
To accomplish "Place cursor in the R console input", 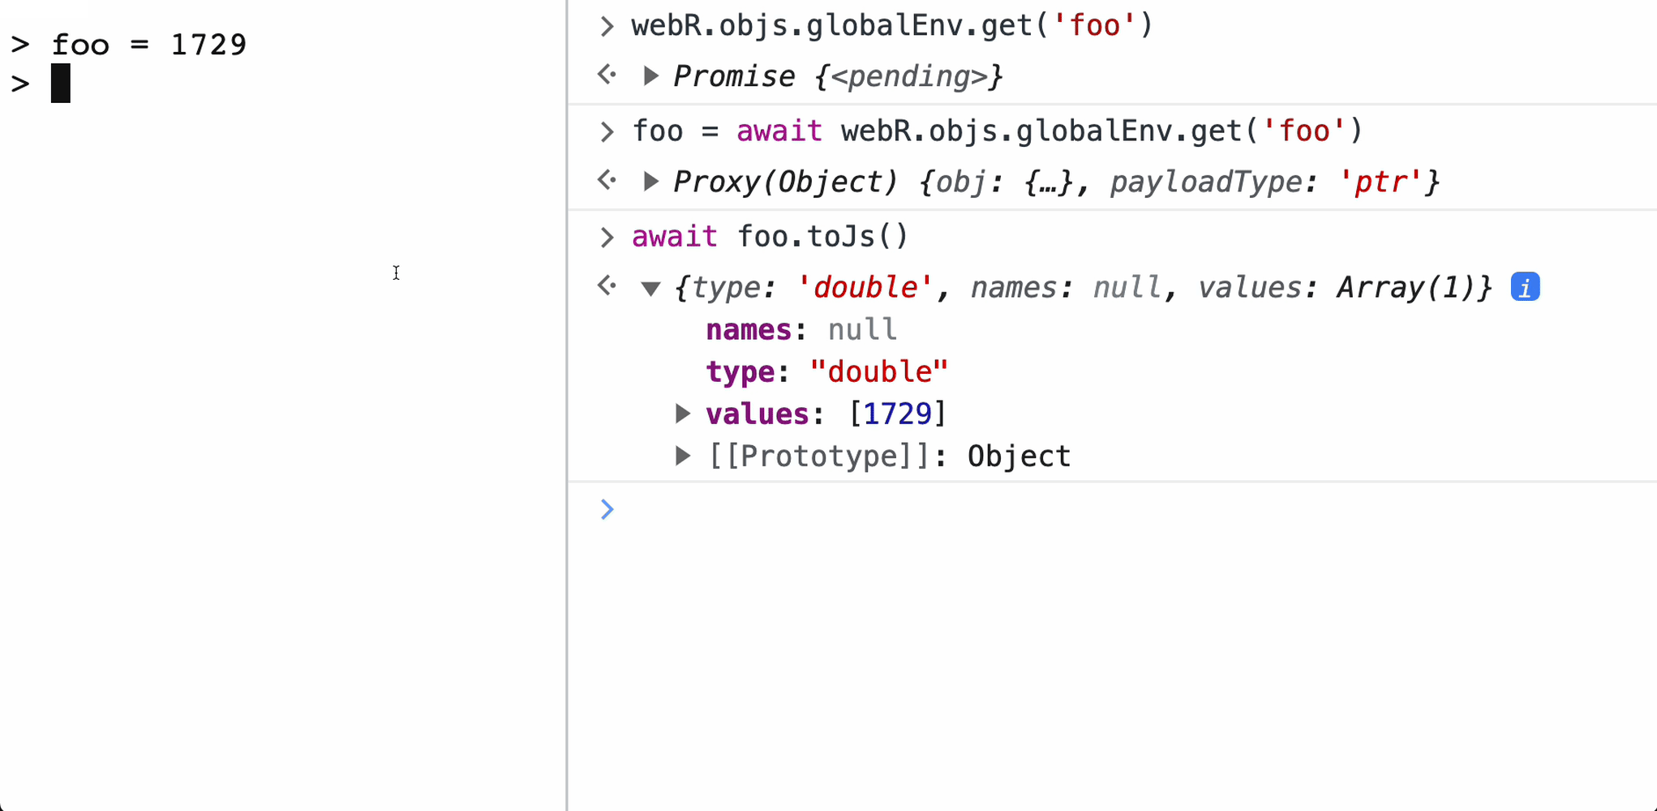I will point(243,84).
